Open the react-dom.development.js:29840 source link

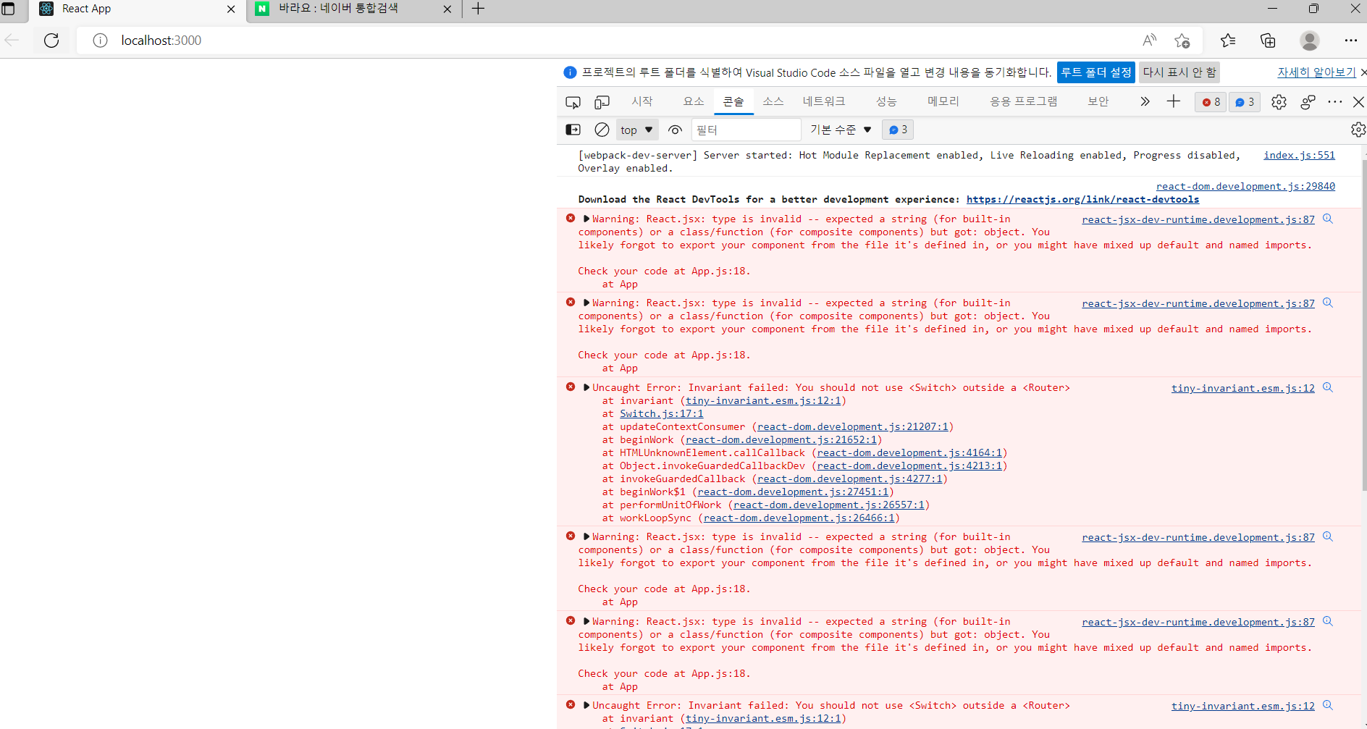tap(1245, 186)
